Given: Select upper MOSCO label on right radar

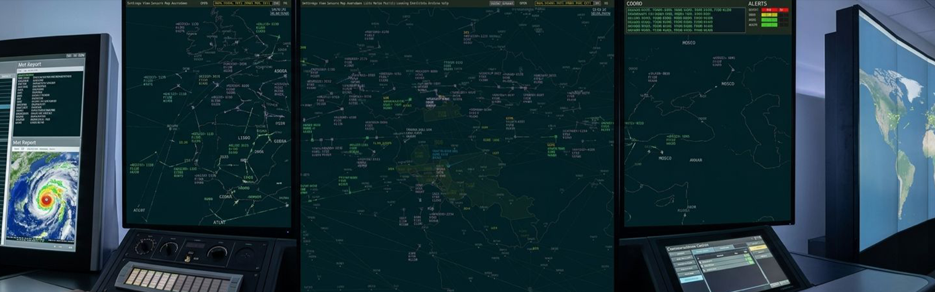Looking at the screenshot, I should [x=689, y=43].
